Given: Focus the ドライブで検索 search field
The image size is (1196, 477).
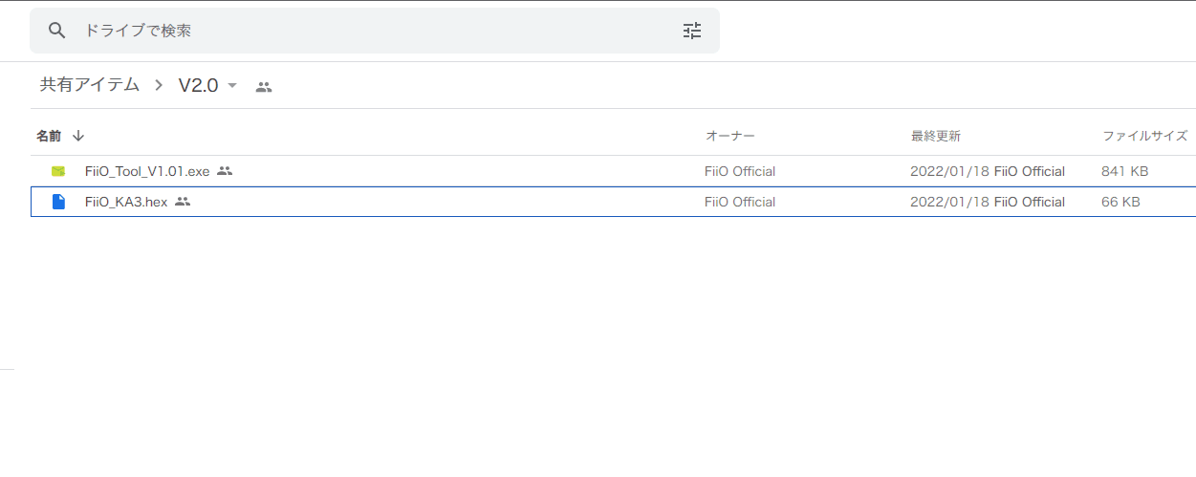Looking at the screenshot, I should [363, 31].
